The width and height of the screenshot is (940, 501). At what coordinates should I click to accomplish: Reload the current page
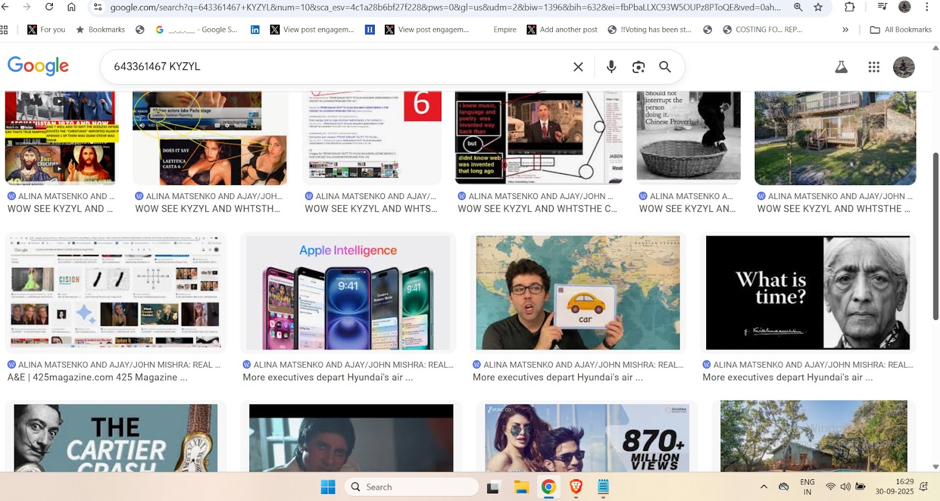coord(49,7)
